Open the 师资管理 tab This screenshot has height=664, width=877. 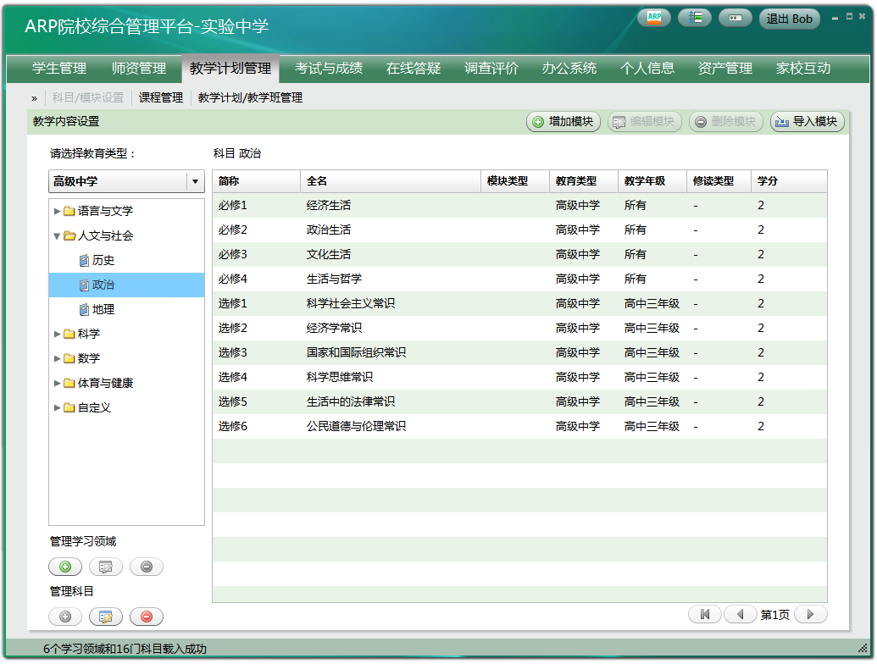(x=139, y=69)
